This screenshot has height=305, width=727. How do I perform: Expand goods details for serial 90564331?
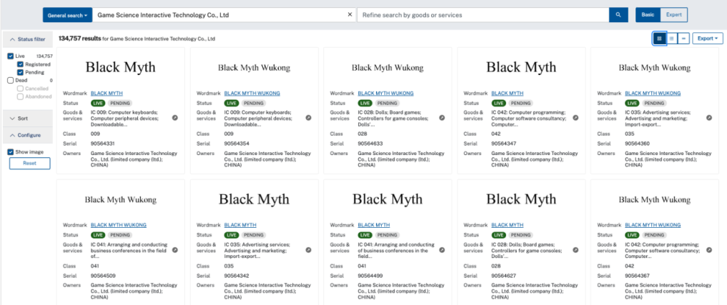pyautogui.click(x=175, y=118)
